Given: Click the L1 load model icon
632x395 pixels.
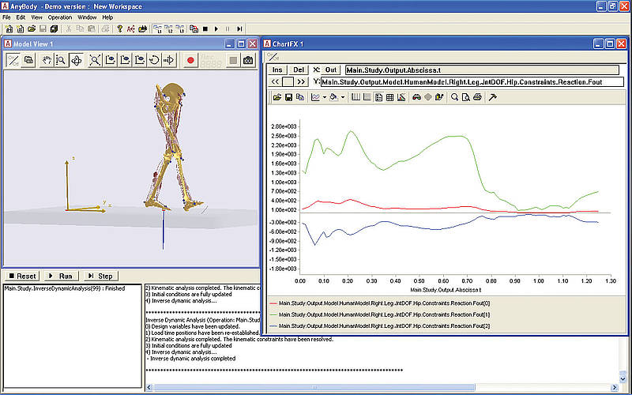Looking at the screenshot, I should 157,29.
